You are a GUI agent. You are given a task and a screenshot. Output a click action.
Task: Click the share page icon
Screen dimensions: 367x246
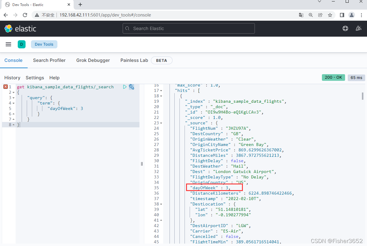[x=320, y=15]
